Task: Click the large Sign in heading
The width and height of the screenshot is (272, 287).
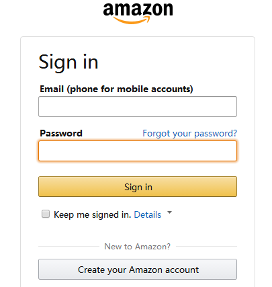Action: (69, 63)
